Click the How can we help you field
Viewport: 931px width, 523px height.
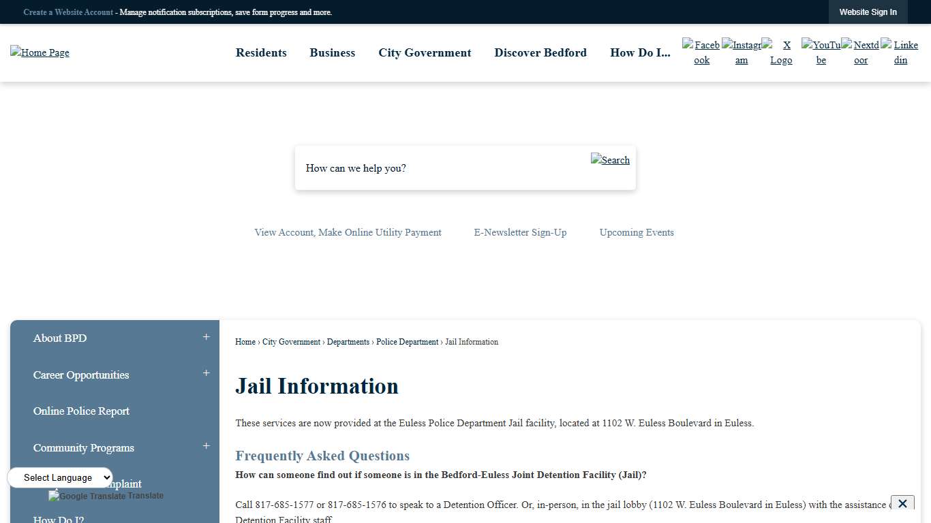pos(436,168)
